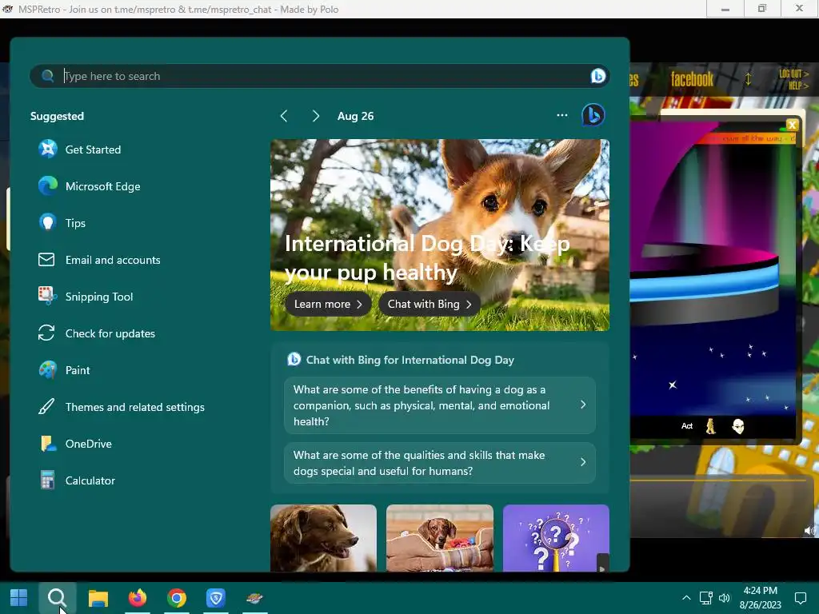This screenshot has width=819, height=614.
Task: Open Email and accounts settings
Action: coord(99,260)
